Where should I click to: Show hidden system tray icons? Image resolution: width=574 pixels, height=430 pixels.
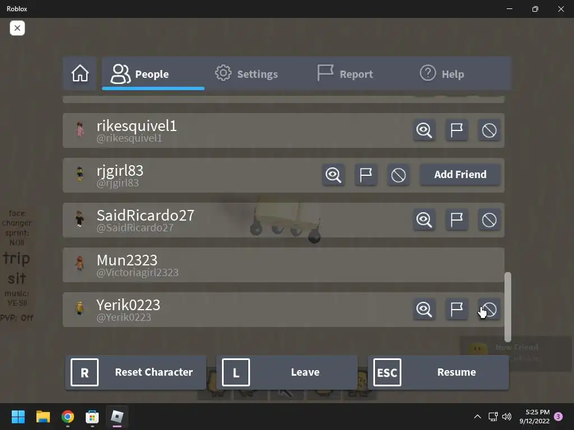[x=478, y=417]
